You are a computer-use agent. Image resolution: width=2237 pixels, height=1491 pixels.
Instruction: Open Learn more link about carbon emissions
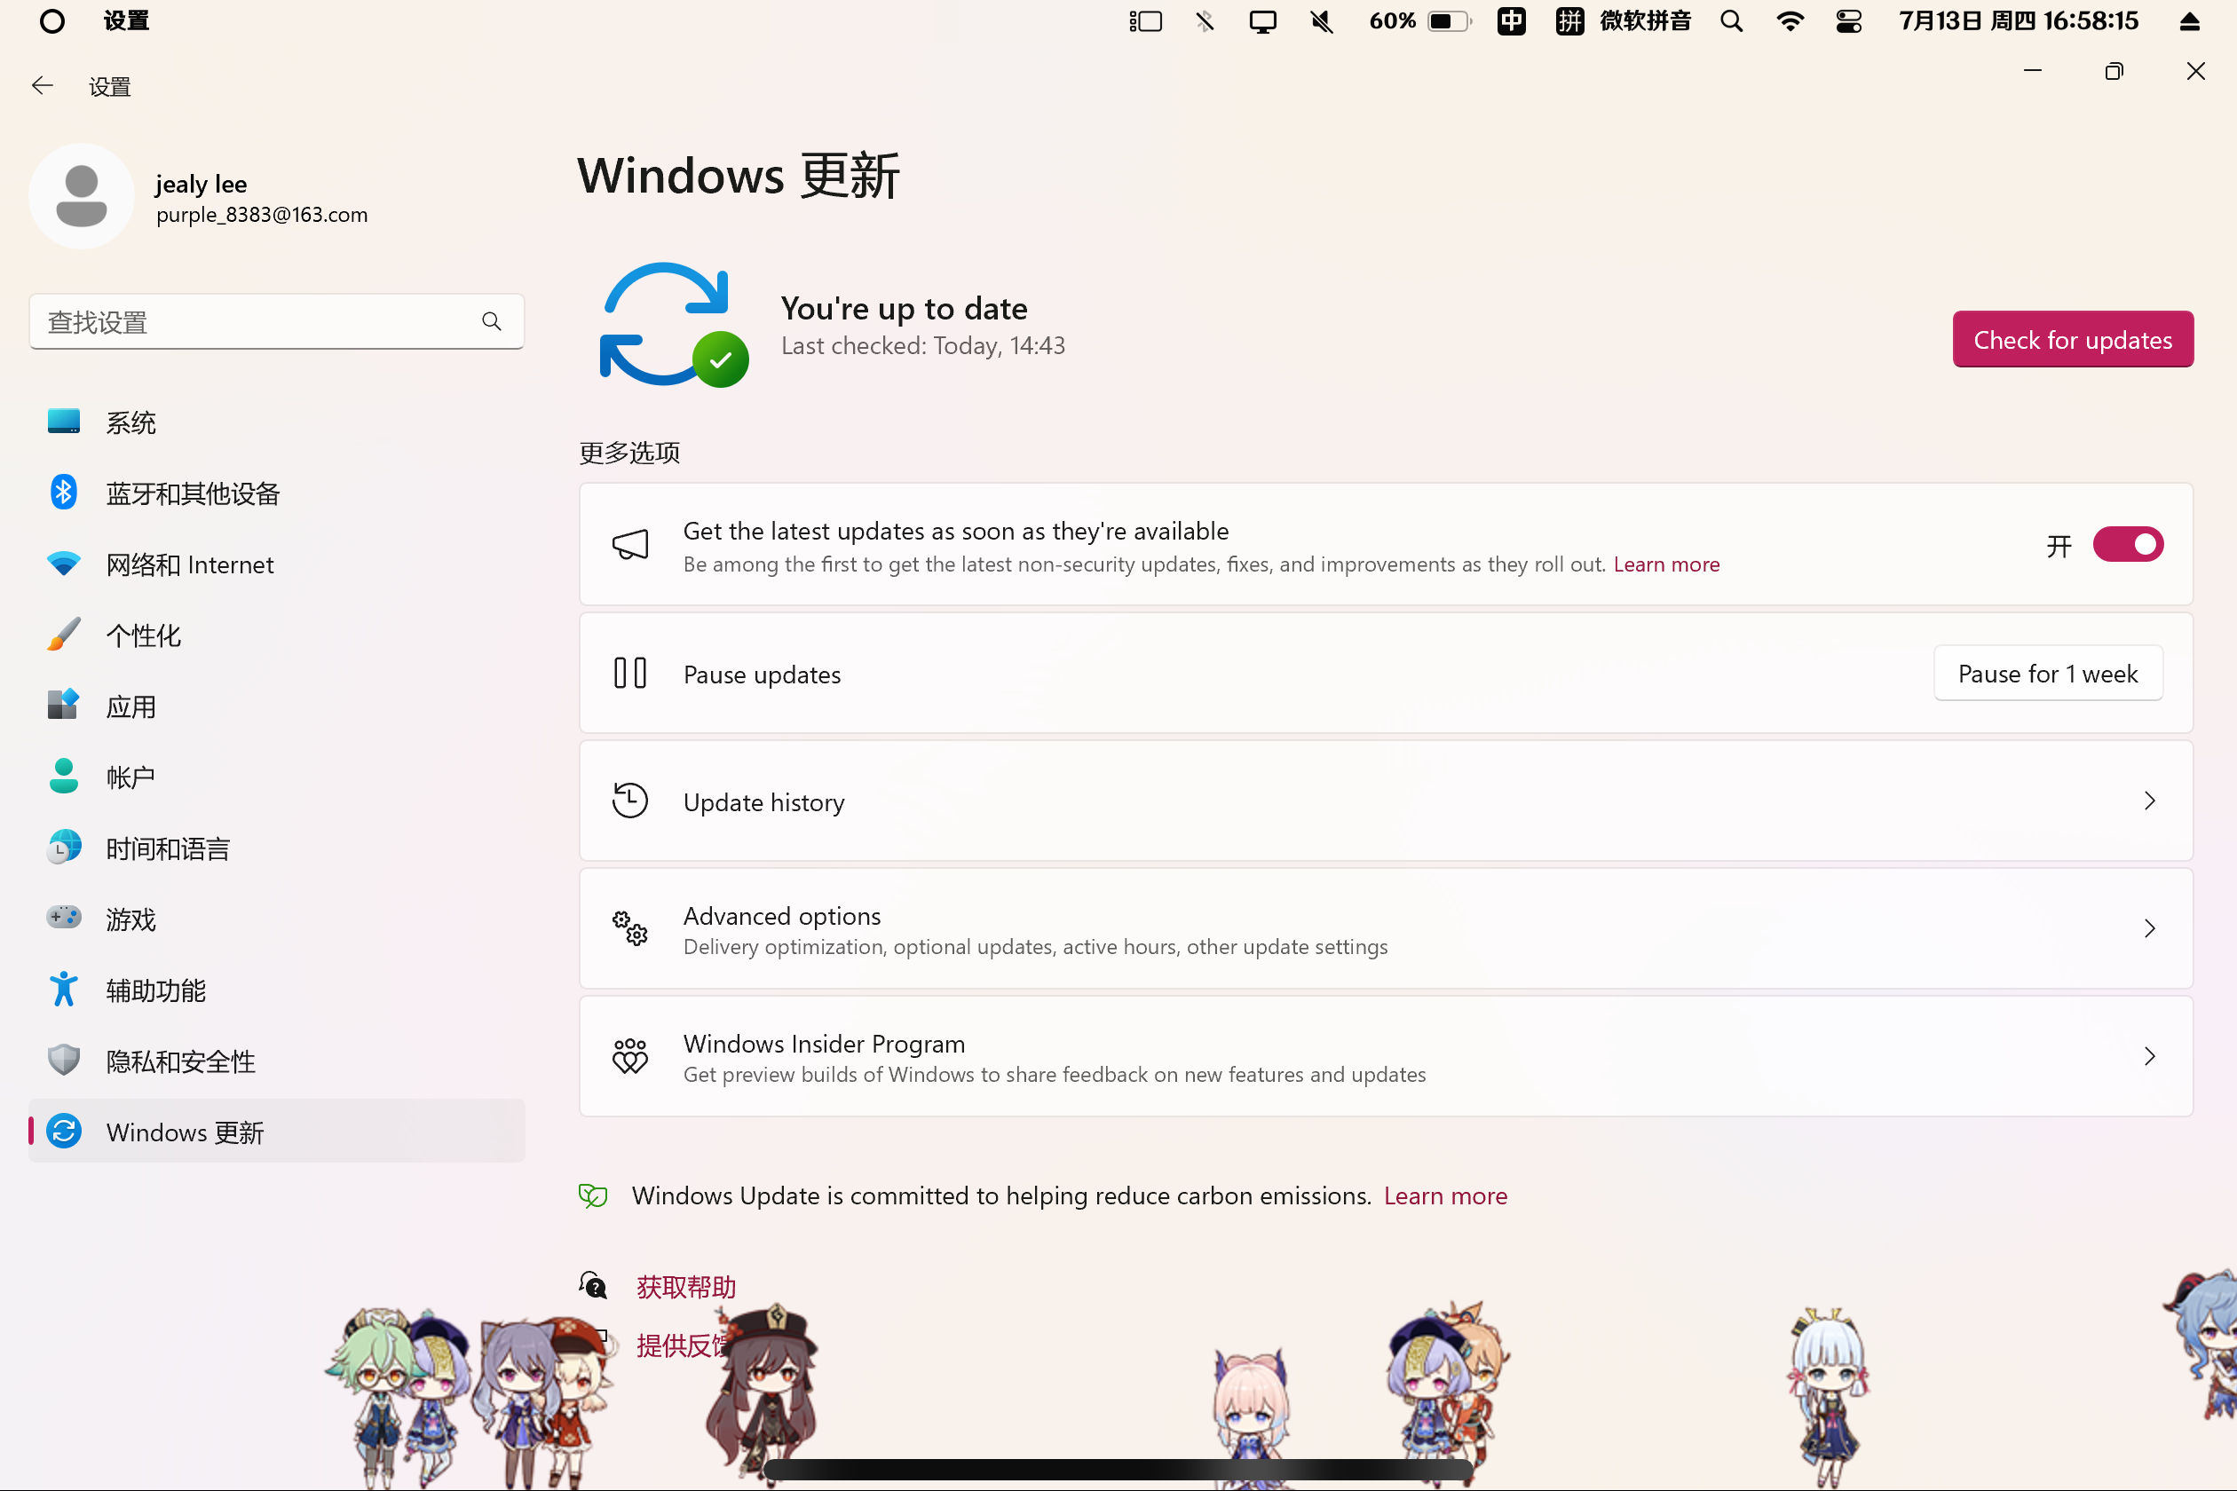point(1445,1195)
